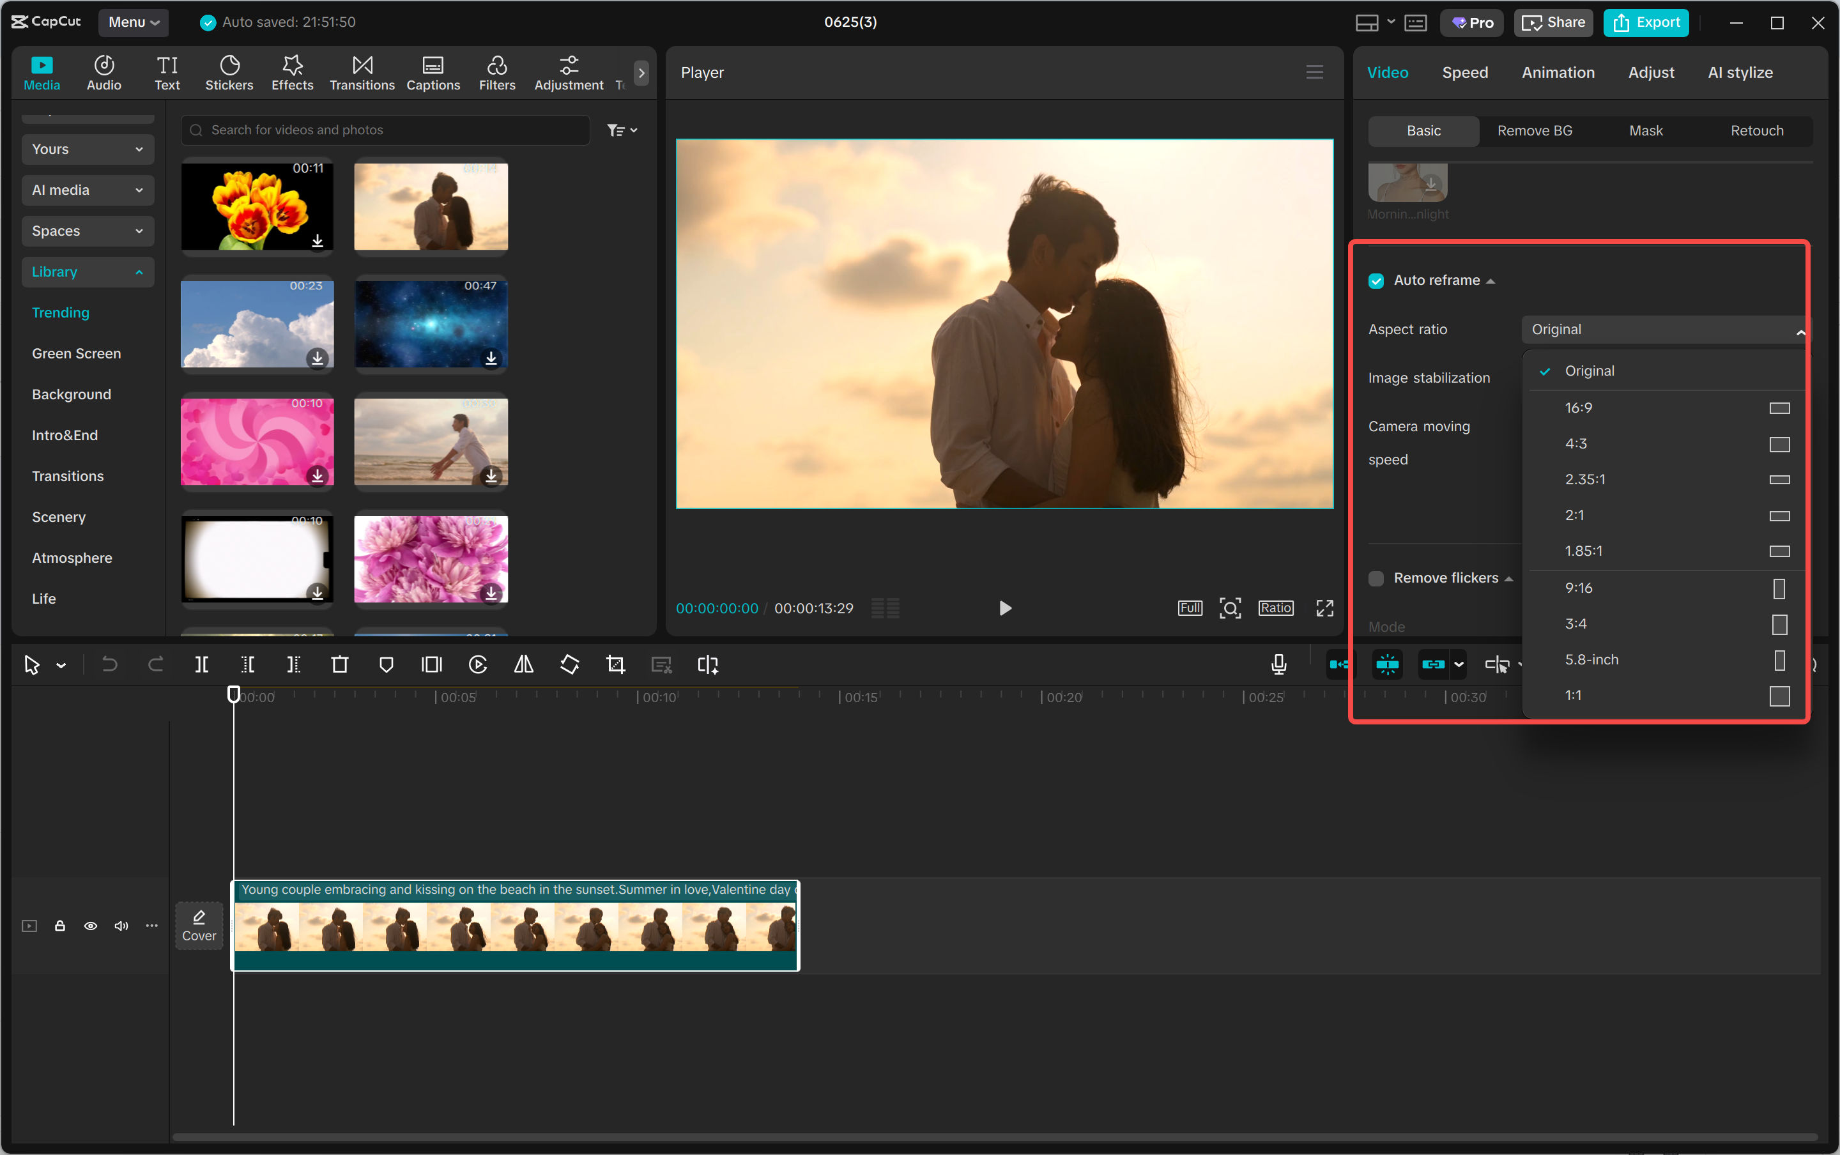This screenshot has height=1155, width=1840.
Task: Crop the selected clip
Action: tap(615, 664)
